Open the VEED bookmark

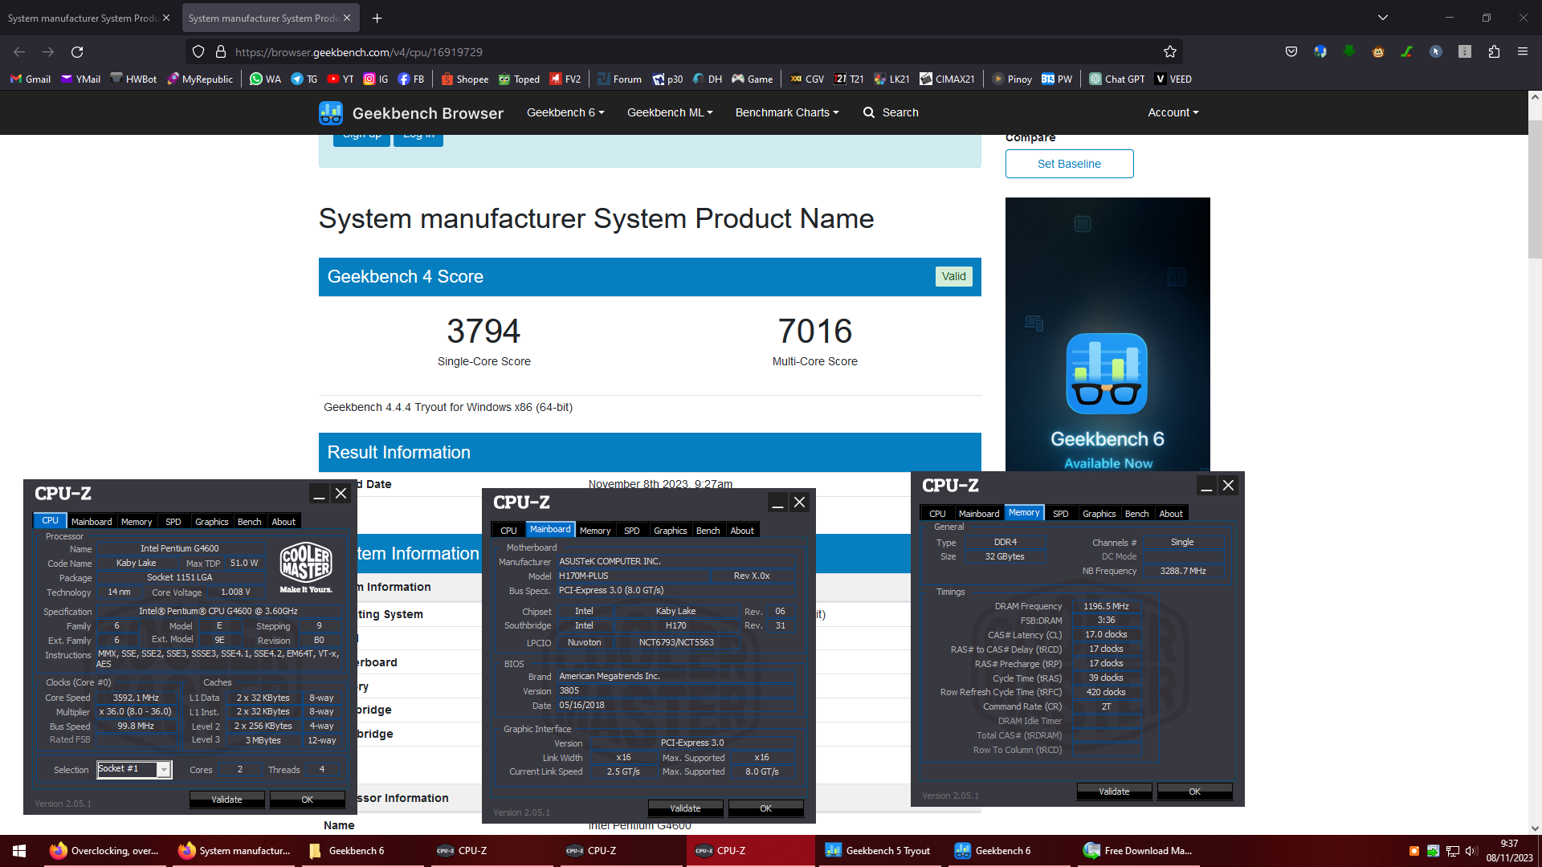tap(1173, 79)
